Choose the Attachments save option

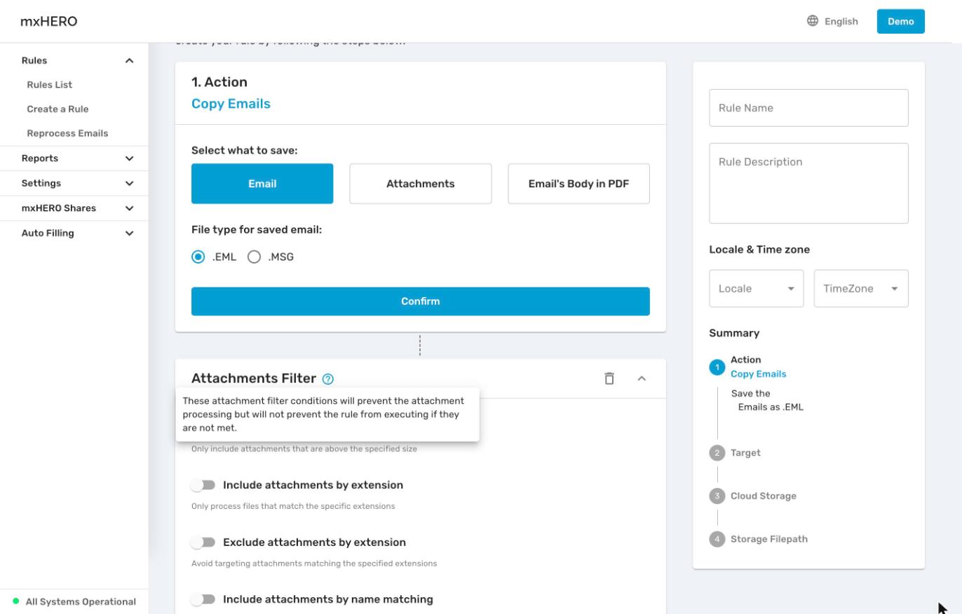tap(421, 184)
